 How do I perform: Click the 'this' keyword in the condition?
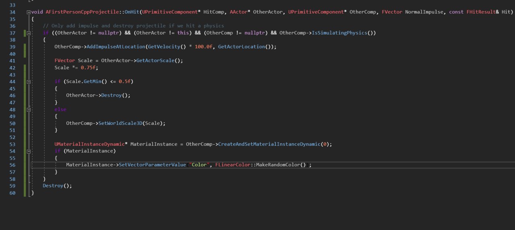(183, 33)
